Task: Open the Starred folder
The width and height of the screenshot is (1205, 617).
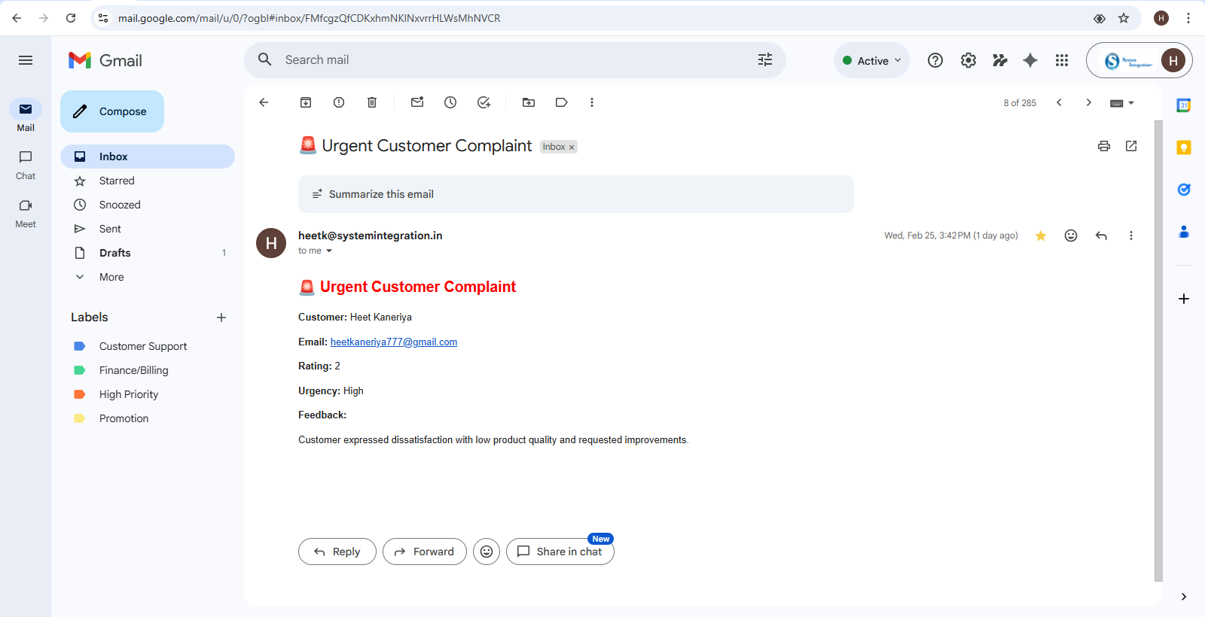Action: [x=117, y=181]
